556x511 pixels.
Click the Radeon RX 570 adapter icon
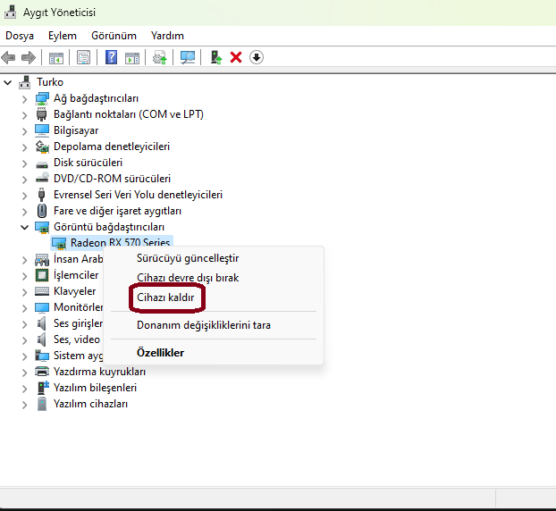point(59,244)
